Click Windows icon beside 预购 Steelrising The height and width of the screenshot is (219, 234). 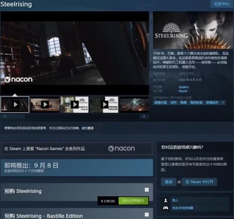pyautogui.click(x=147, y=190)
